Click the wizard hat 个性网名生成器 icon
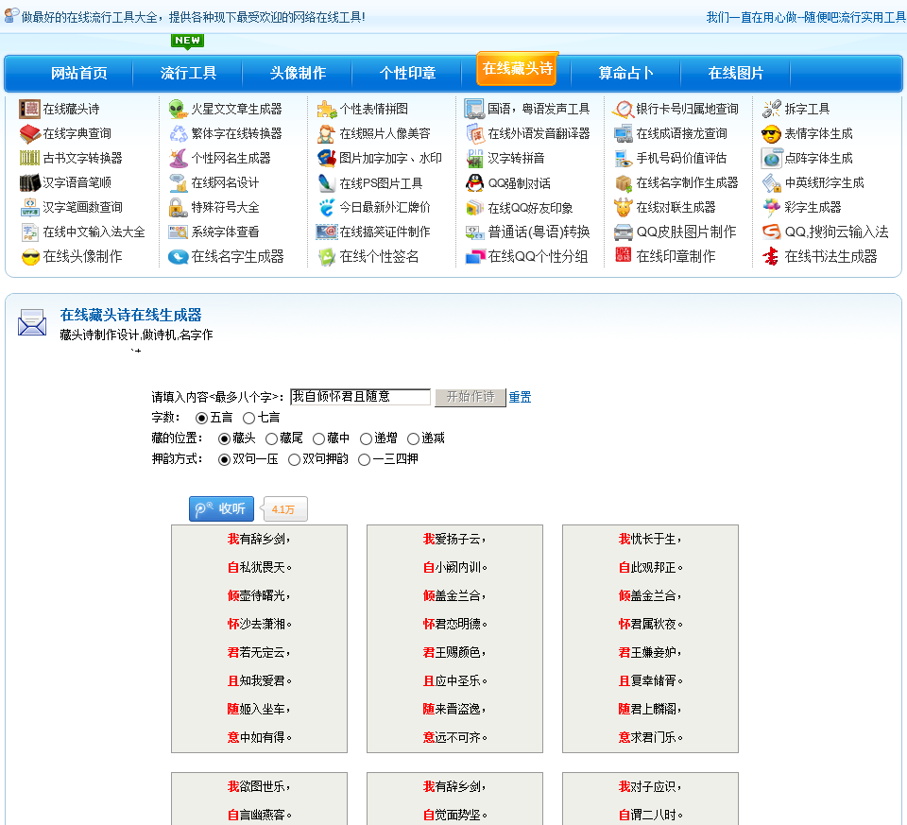This screenshot has height=825, width=907. pyautogui.click(x=179, y=158)
